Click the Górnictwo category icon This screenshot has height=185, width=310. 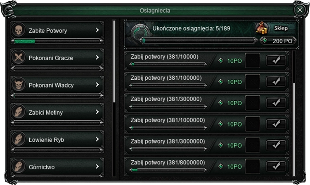(x=19, y=167)
